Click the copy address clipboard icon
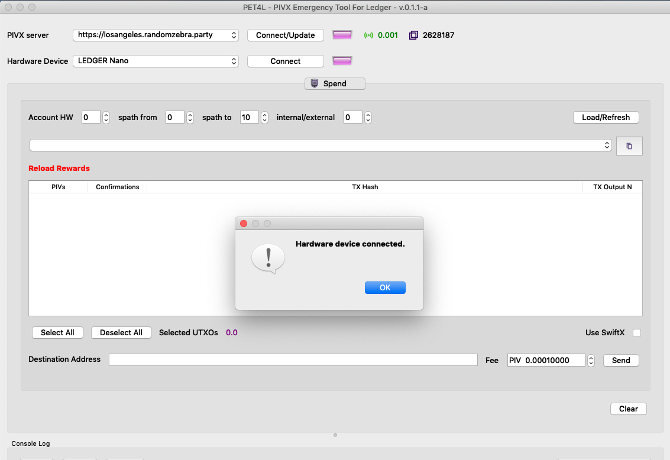670x460 pixels. (629, 146)
